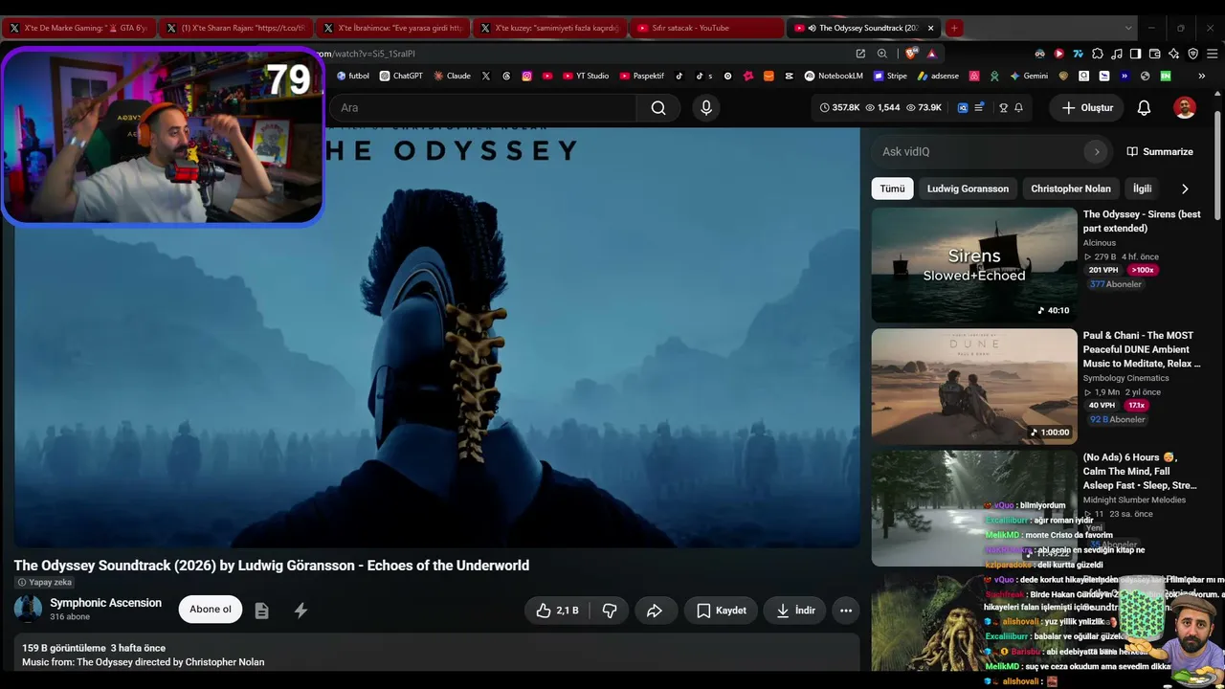Start voice search with the microphone icon
The image size is (1225, 689).
click(706, 108)
